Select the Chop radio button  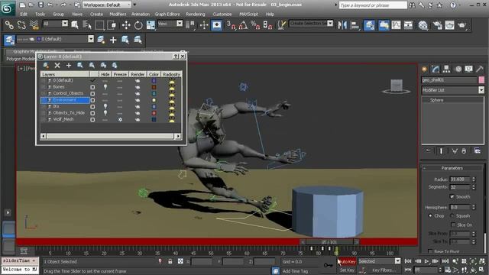click(430, 215)
